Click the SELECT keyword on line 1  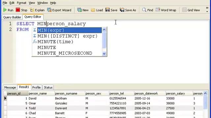coord(25,24)
